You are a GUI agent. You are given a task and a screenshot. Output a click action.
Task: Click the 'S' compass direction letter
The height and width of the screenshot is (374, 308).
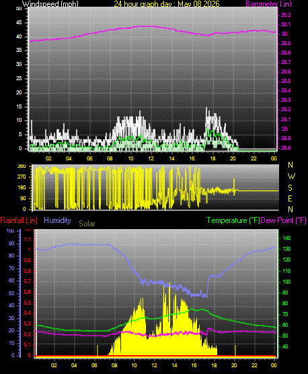[x=290, y=188]
